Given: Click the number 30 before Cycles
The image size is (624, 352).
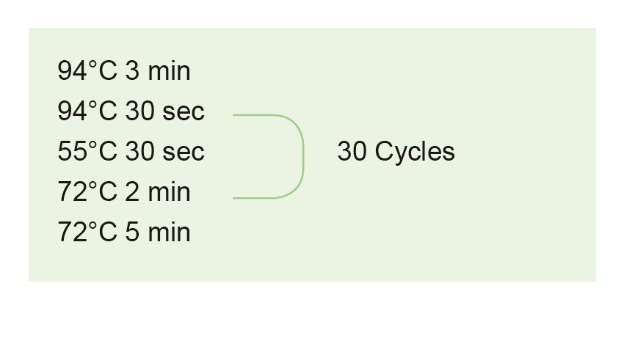Looking at the screenshot, I should tap(352, 152).
